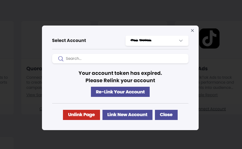The image size is (242, 149).
Task: Close the dialog with the X icon
Action: 192,30
